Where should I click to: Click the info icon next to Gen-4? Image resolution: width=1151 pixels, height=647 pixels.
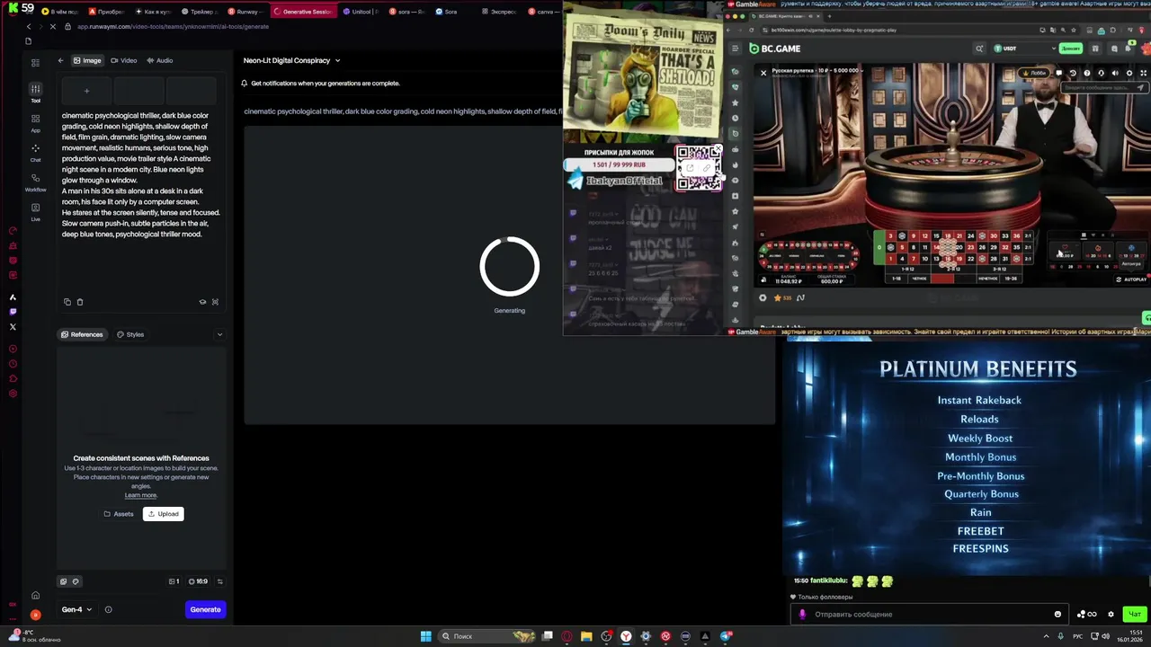[x=108, y=609]
